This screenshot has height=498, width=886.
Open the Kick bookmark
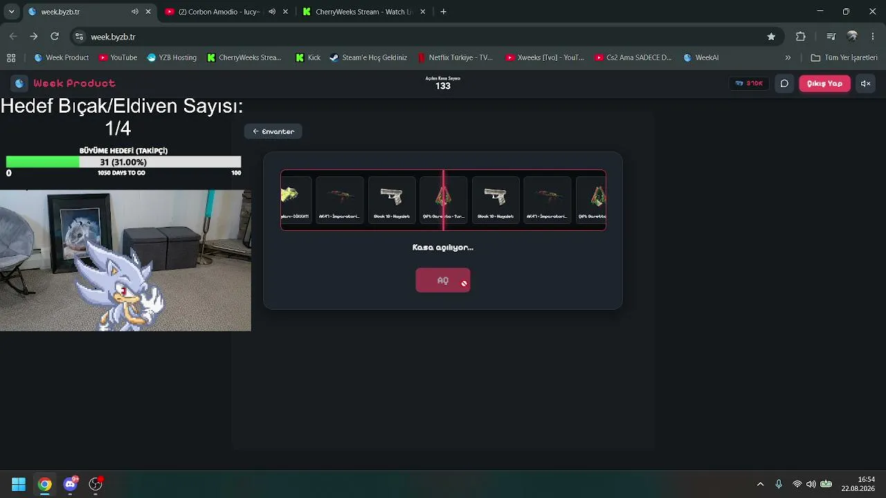pos(308,57)
